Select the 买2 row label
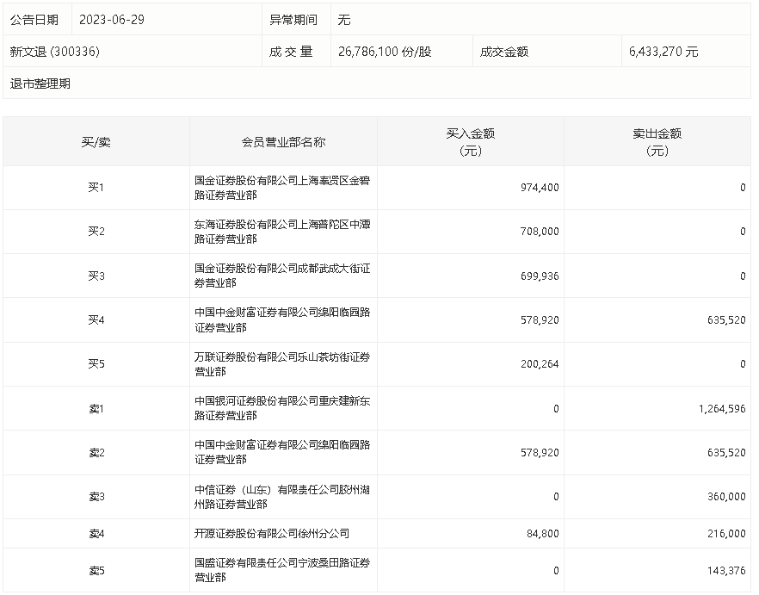 click(x=96, y=232)
